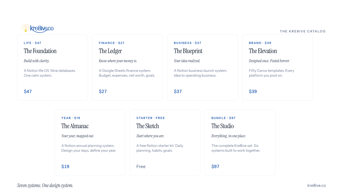Click the kre8ive.co footer link
This screenshot has height=193, width=343.
tap(316, 185)
